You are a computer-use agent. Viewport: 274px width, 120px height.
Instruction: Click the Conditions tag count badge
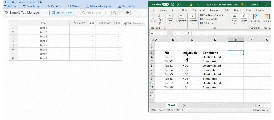(118, 23)
